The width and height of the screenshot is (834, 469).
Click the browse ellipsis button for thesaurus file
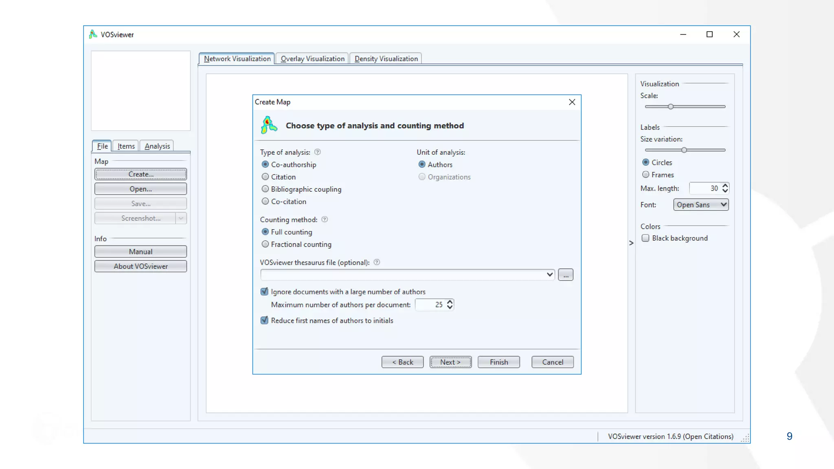[565, 275]
